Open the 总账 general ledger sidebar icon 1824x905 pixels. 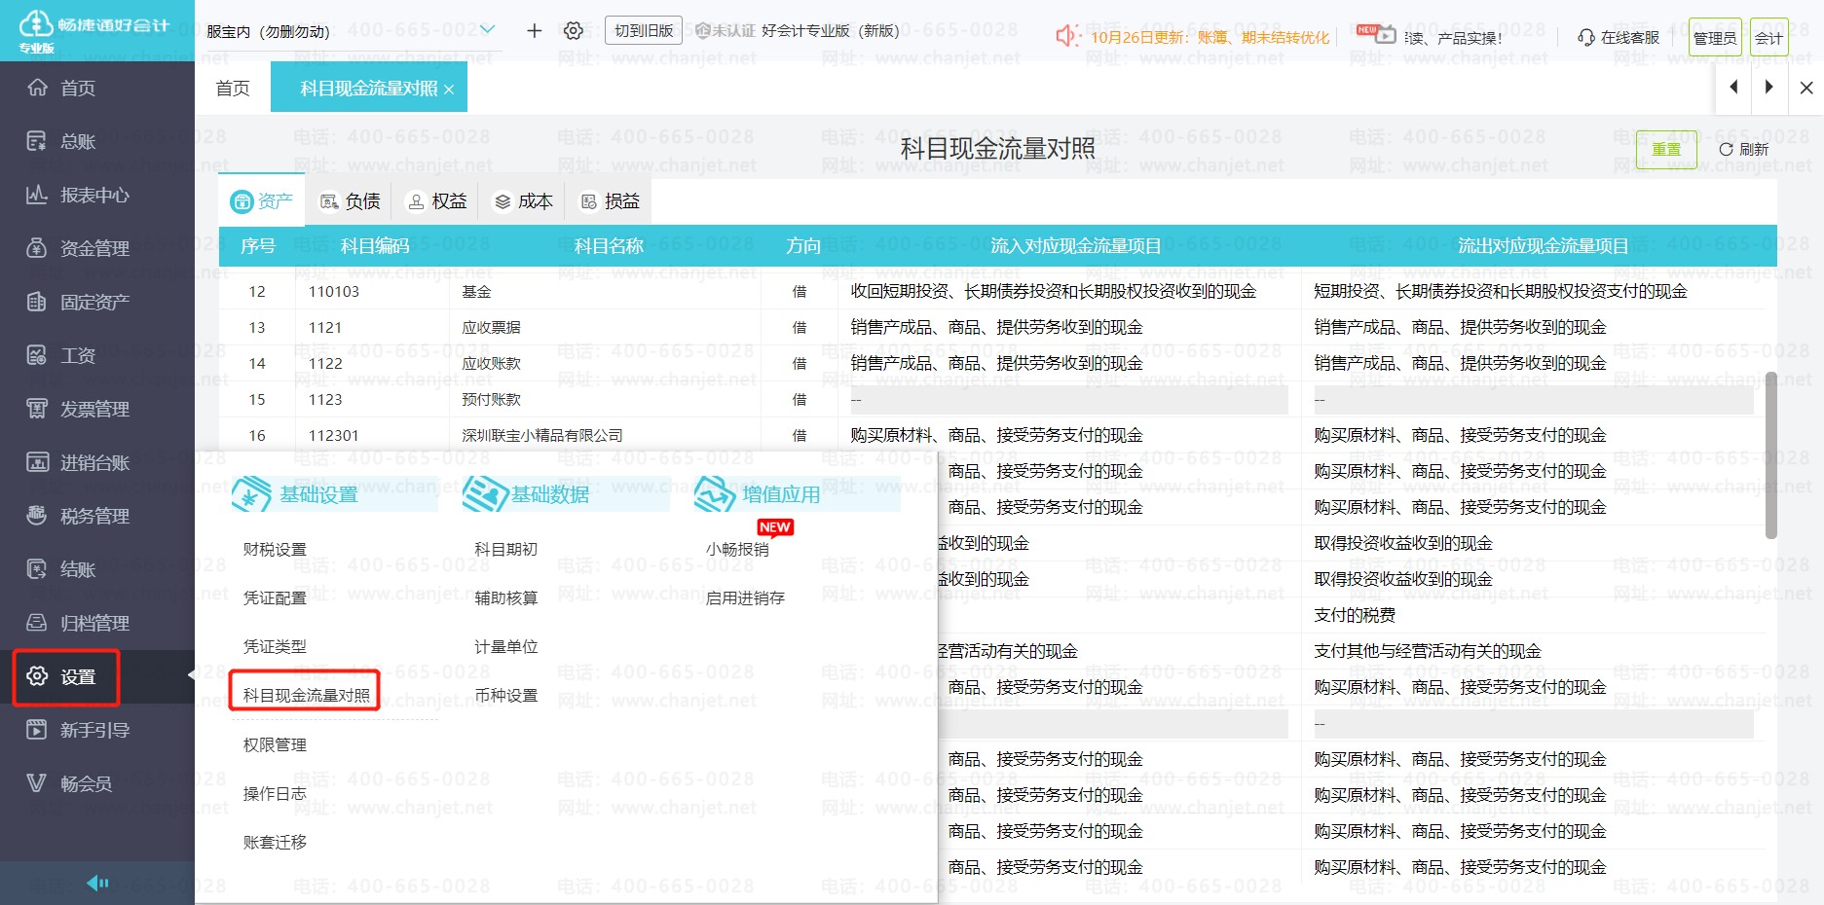[x=37, y=141]
